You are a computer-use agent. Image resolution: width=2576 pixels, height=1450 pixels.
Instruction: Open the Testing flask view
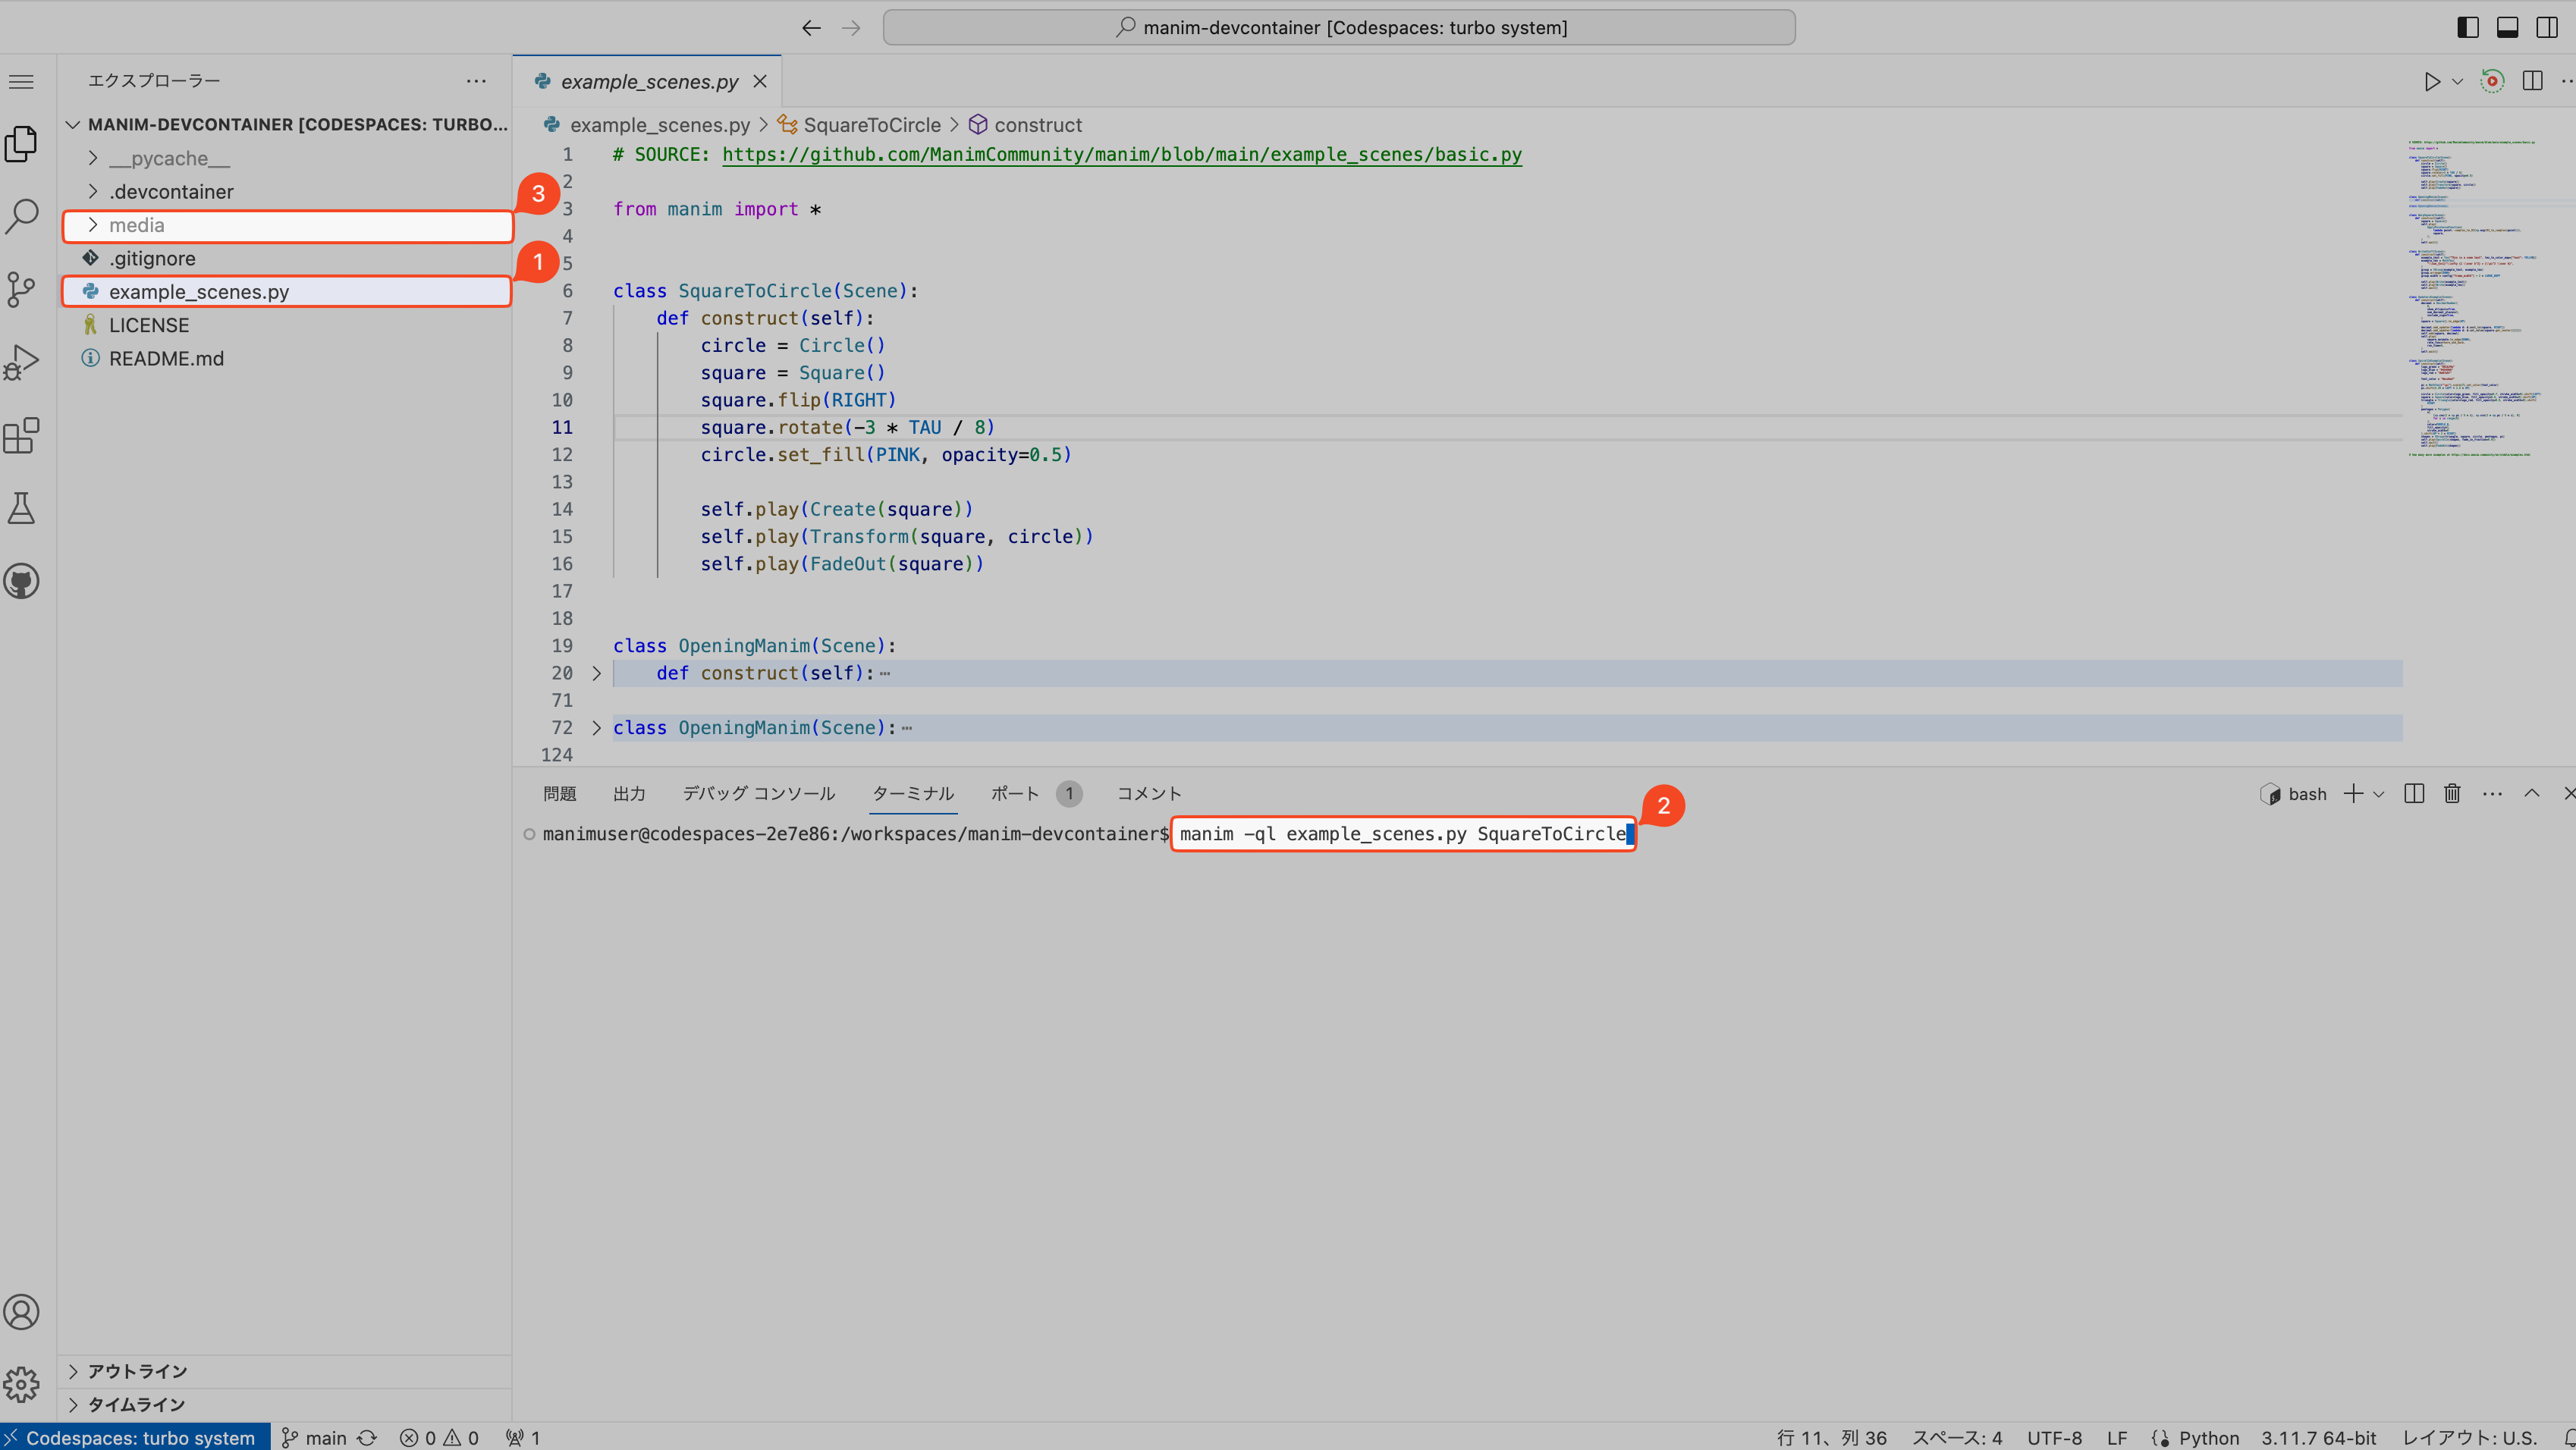coord(22,509)
